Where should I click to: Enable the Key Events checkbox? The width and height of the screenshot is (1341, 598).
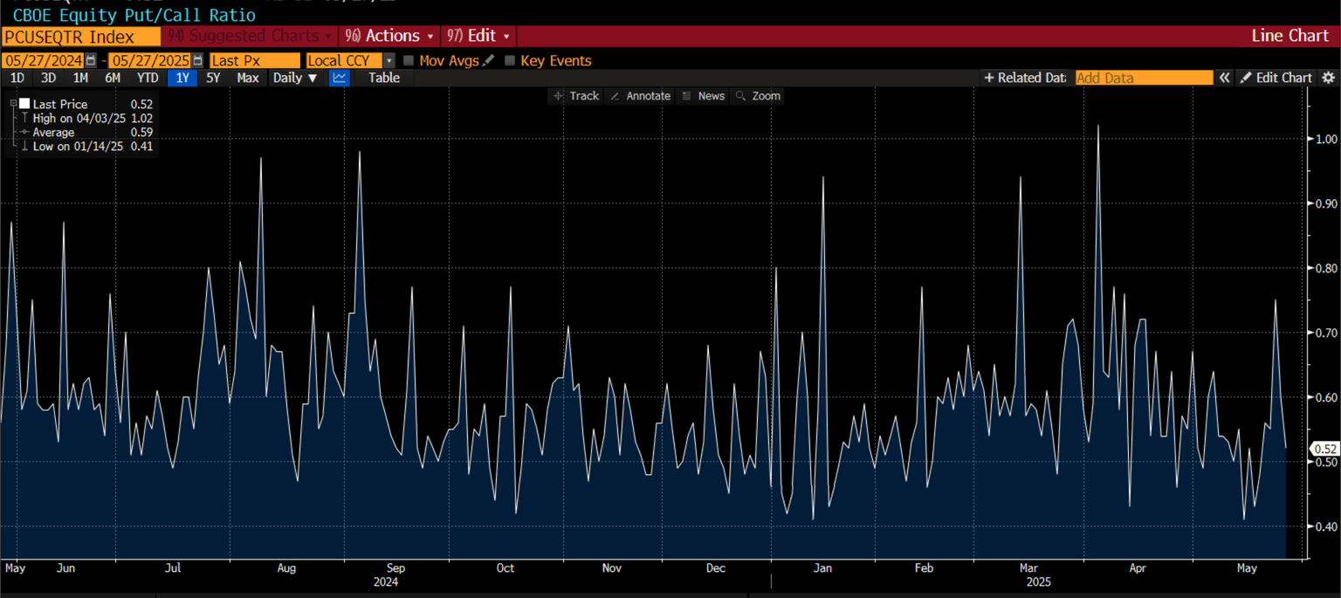pyautogui.click(x=510, y=60)
